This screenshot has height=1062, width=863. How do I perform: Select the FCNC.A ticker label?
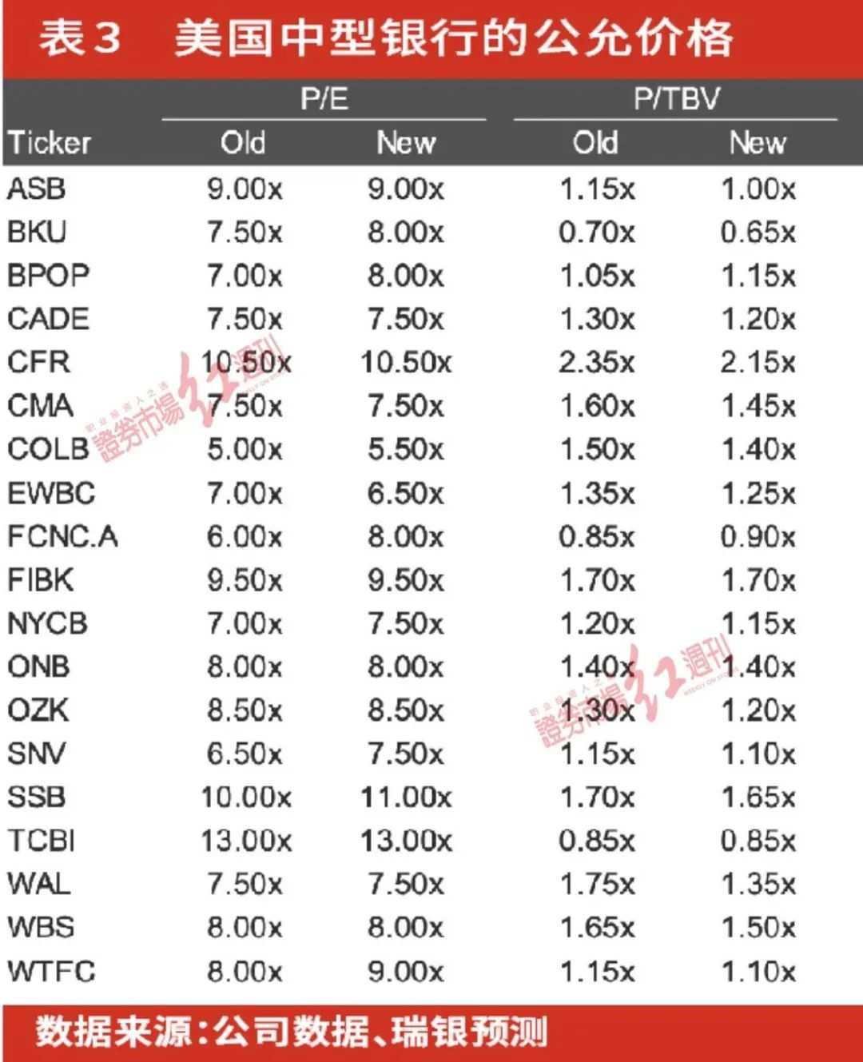[62, 536]
